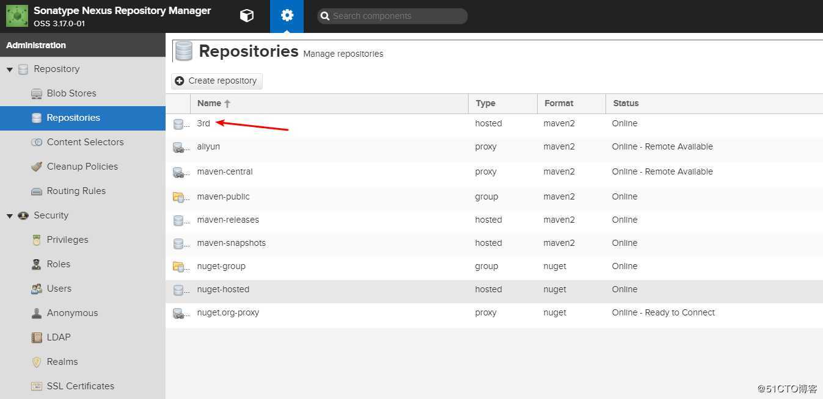Click the Roles icon
Screen dimensions: 823x399
[37, 264]
